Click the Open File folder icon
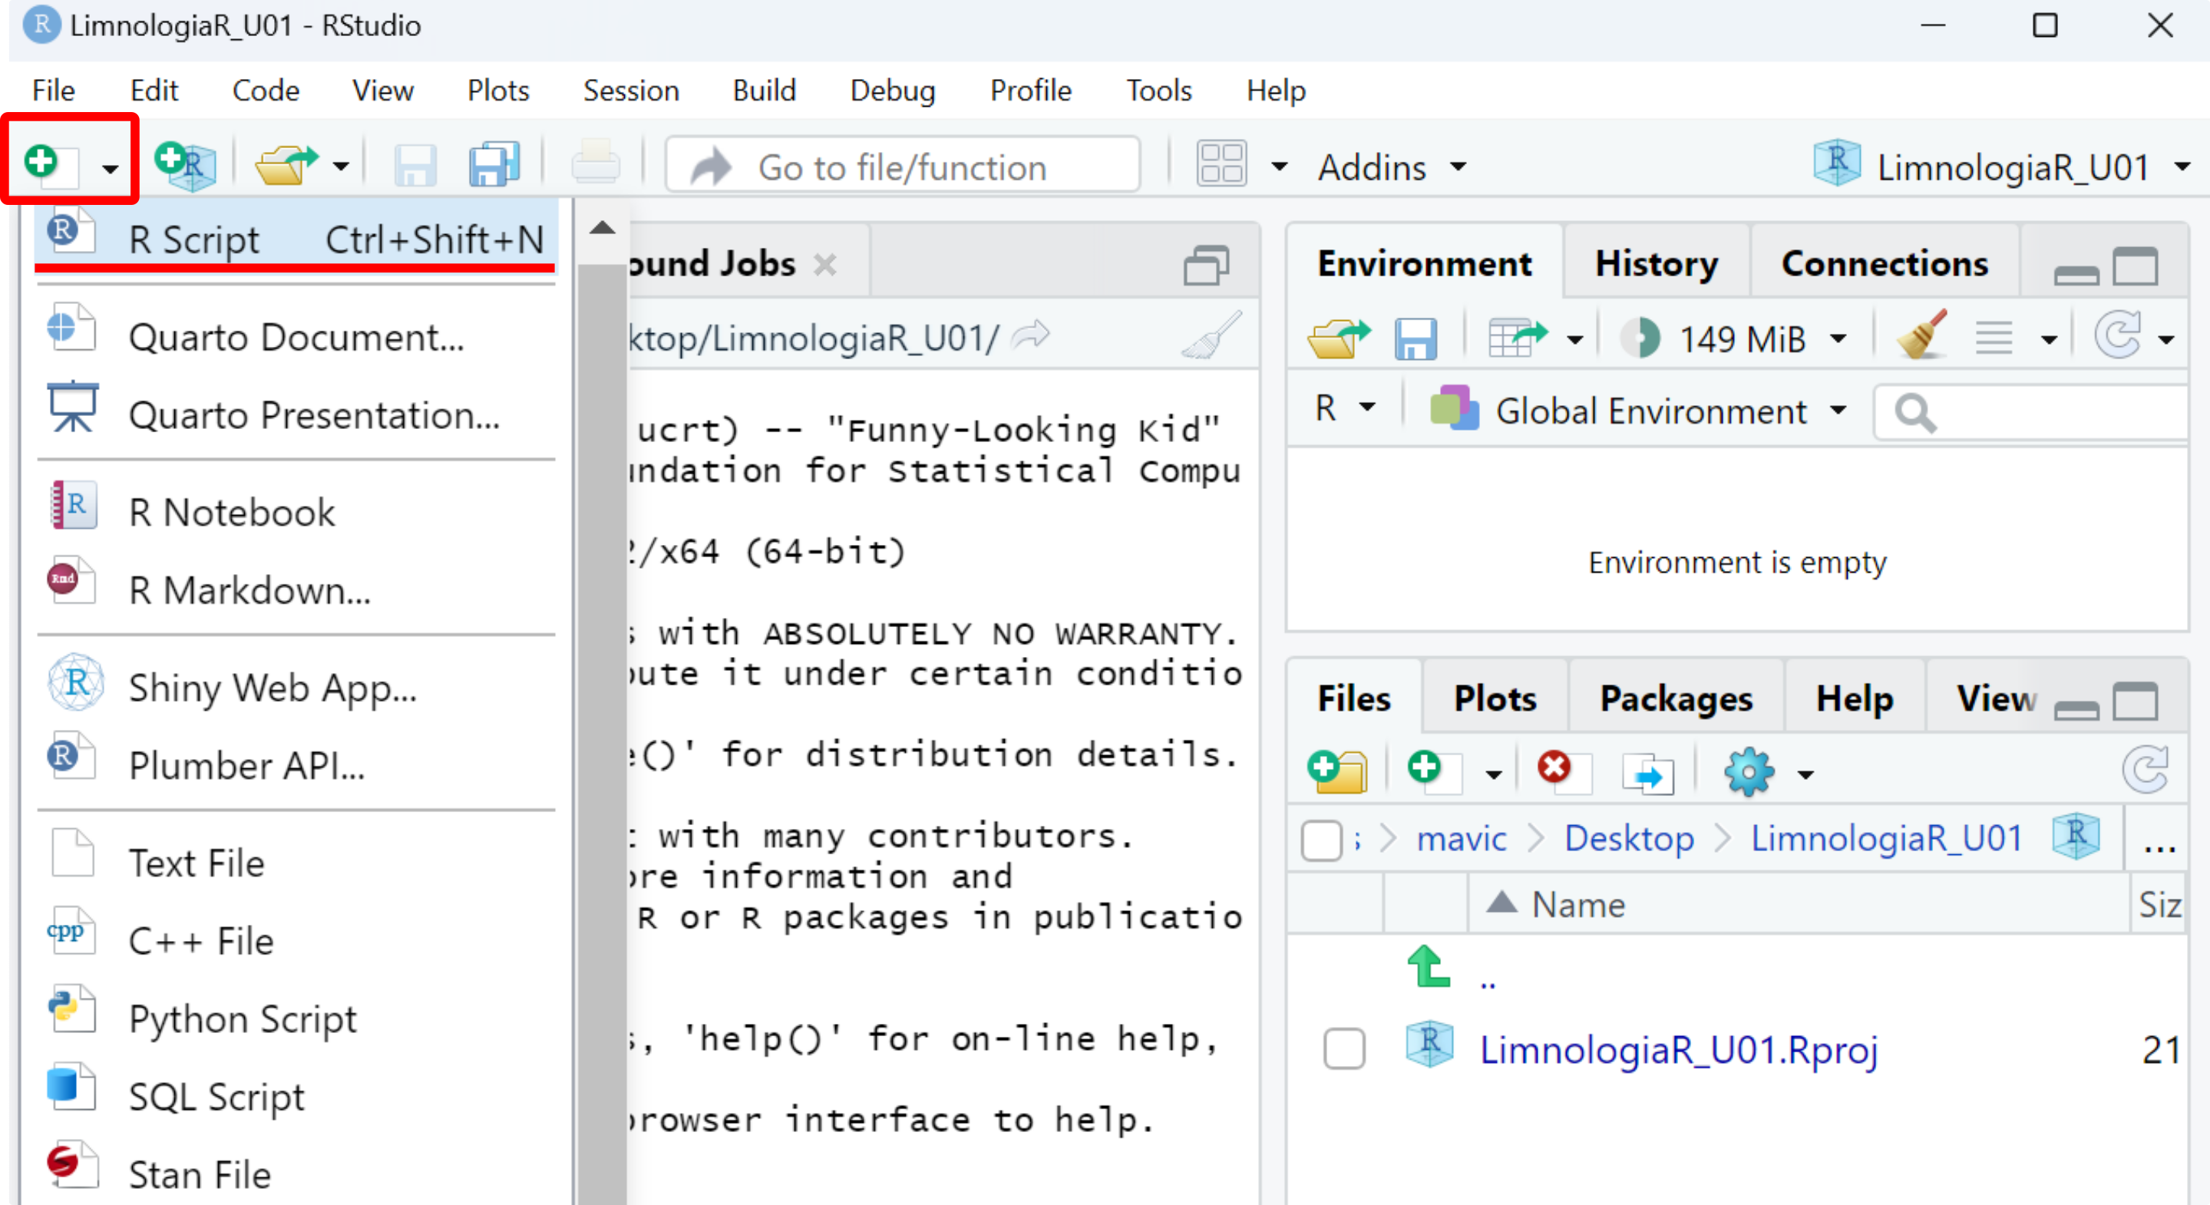The height and width of the screenshot is (1205, 2210). (x=287, y=165)
